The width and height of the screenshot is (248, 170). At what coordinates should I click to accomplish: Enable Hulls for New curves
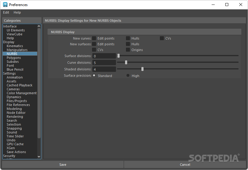click(x=128, y=38)
